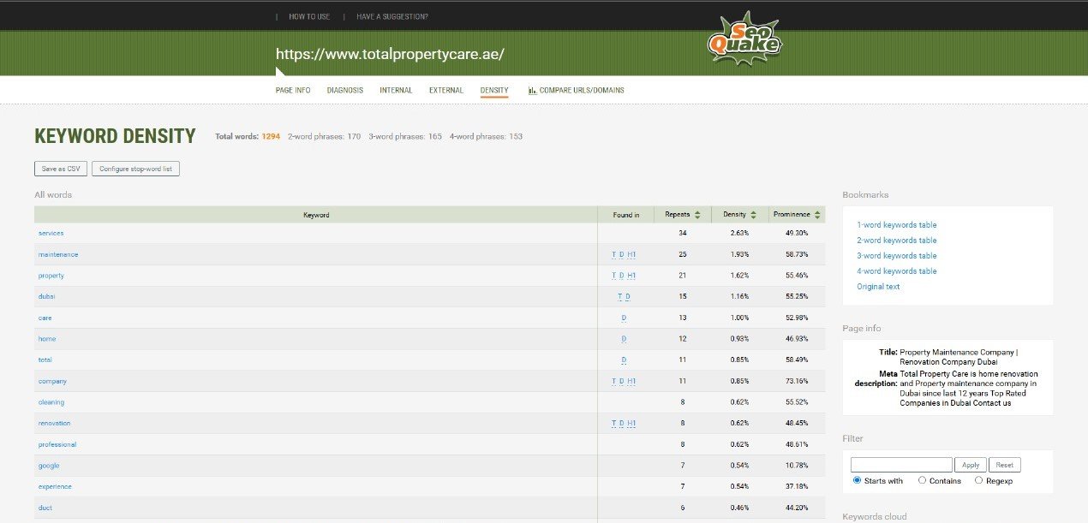The image size is (1088, 523).
Task: Sort table by Density column arrows
Action: point(753,215)
